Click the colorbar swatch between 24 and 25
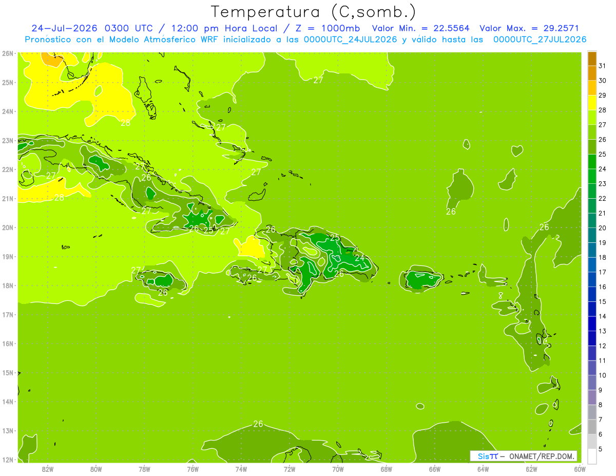Viewport: 616px width, 476px height. (x=592, y=162)
